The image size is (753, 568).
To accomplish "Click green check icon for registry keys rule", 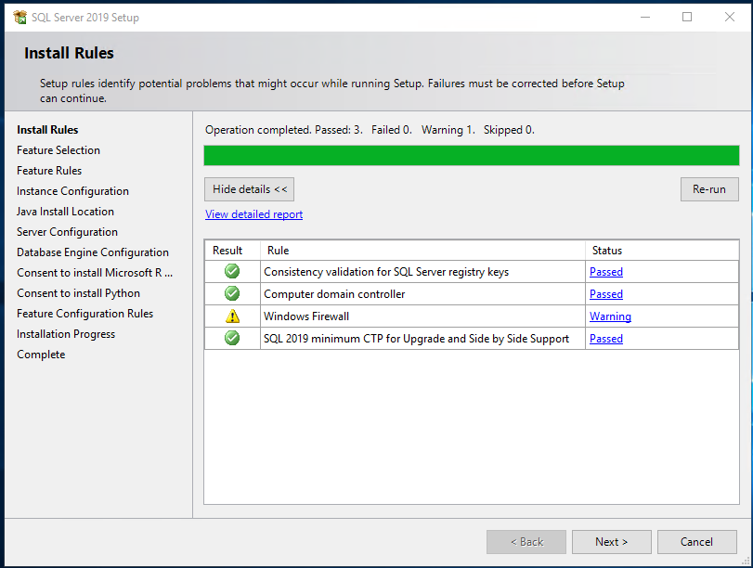I will point(232,271).
